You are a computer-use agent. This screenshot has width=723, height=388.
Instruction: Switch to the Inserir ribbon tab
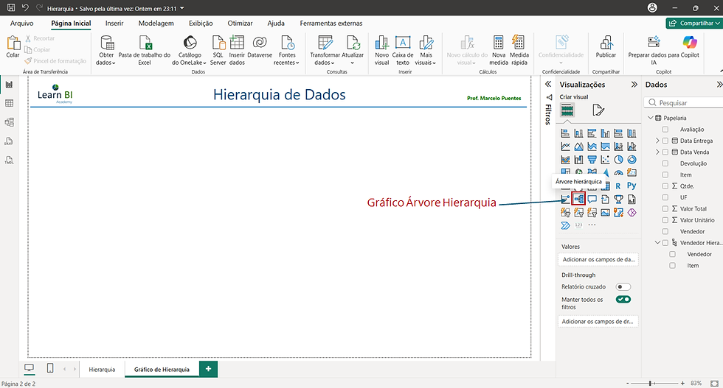click(114, 23)
